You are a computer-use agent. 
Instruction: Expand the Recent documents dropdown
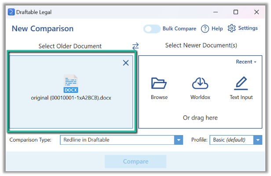246,62
